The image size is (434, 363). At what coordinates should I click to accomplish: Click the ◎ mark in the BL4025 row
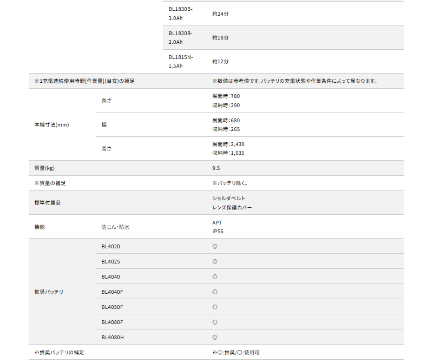[x=215, y=262]
